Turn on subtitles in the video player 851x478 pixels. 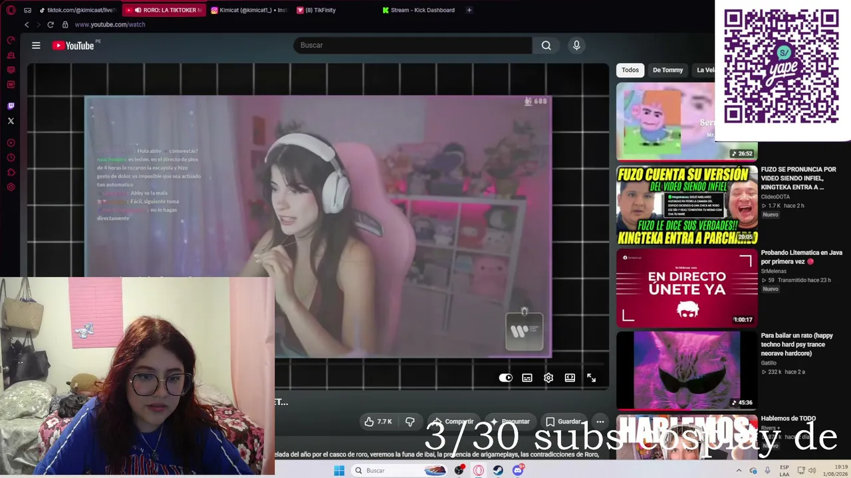coord(527,378)
